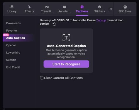This screenshot has height=110, width=139.
Task: Open the Downloads category
Action: pos(13,23)
